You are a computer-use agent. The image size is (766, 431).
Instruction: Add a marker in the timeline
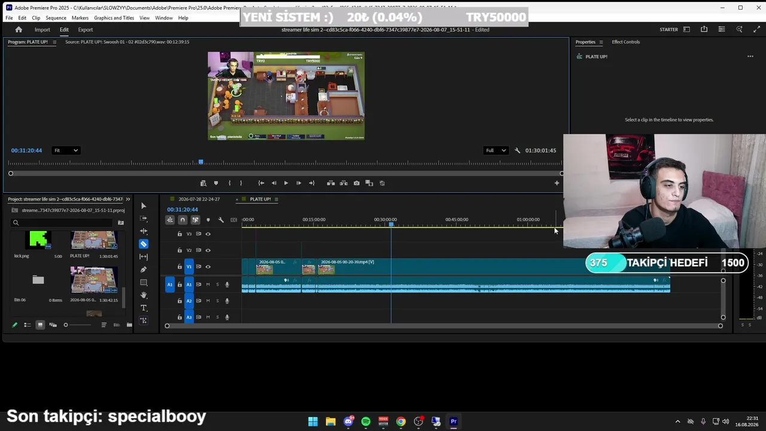[208, 220]
